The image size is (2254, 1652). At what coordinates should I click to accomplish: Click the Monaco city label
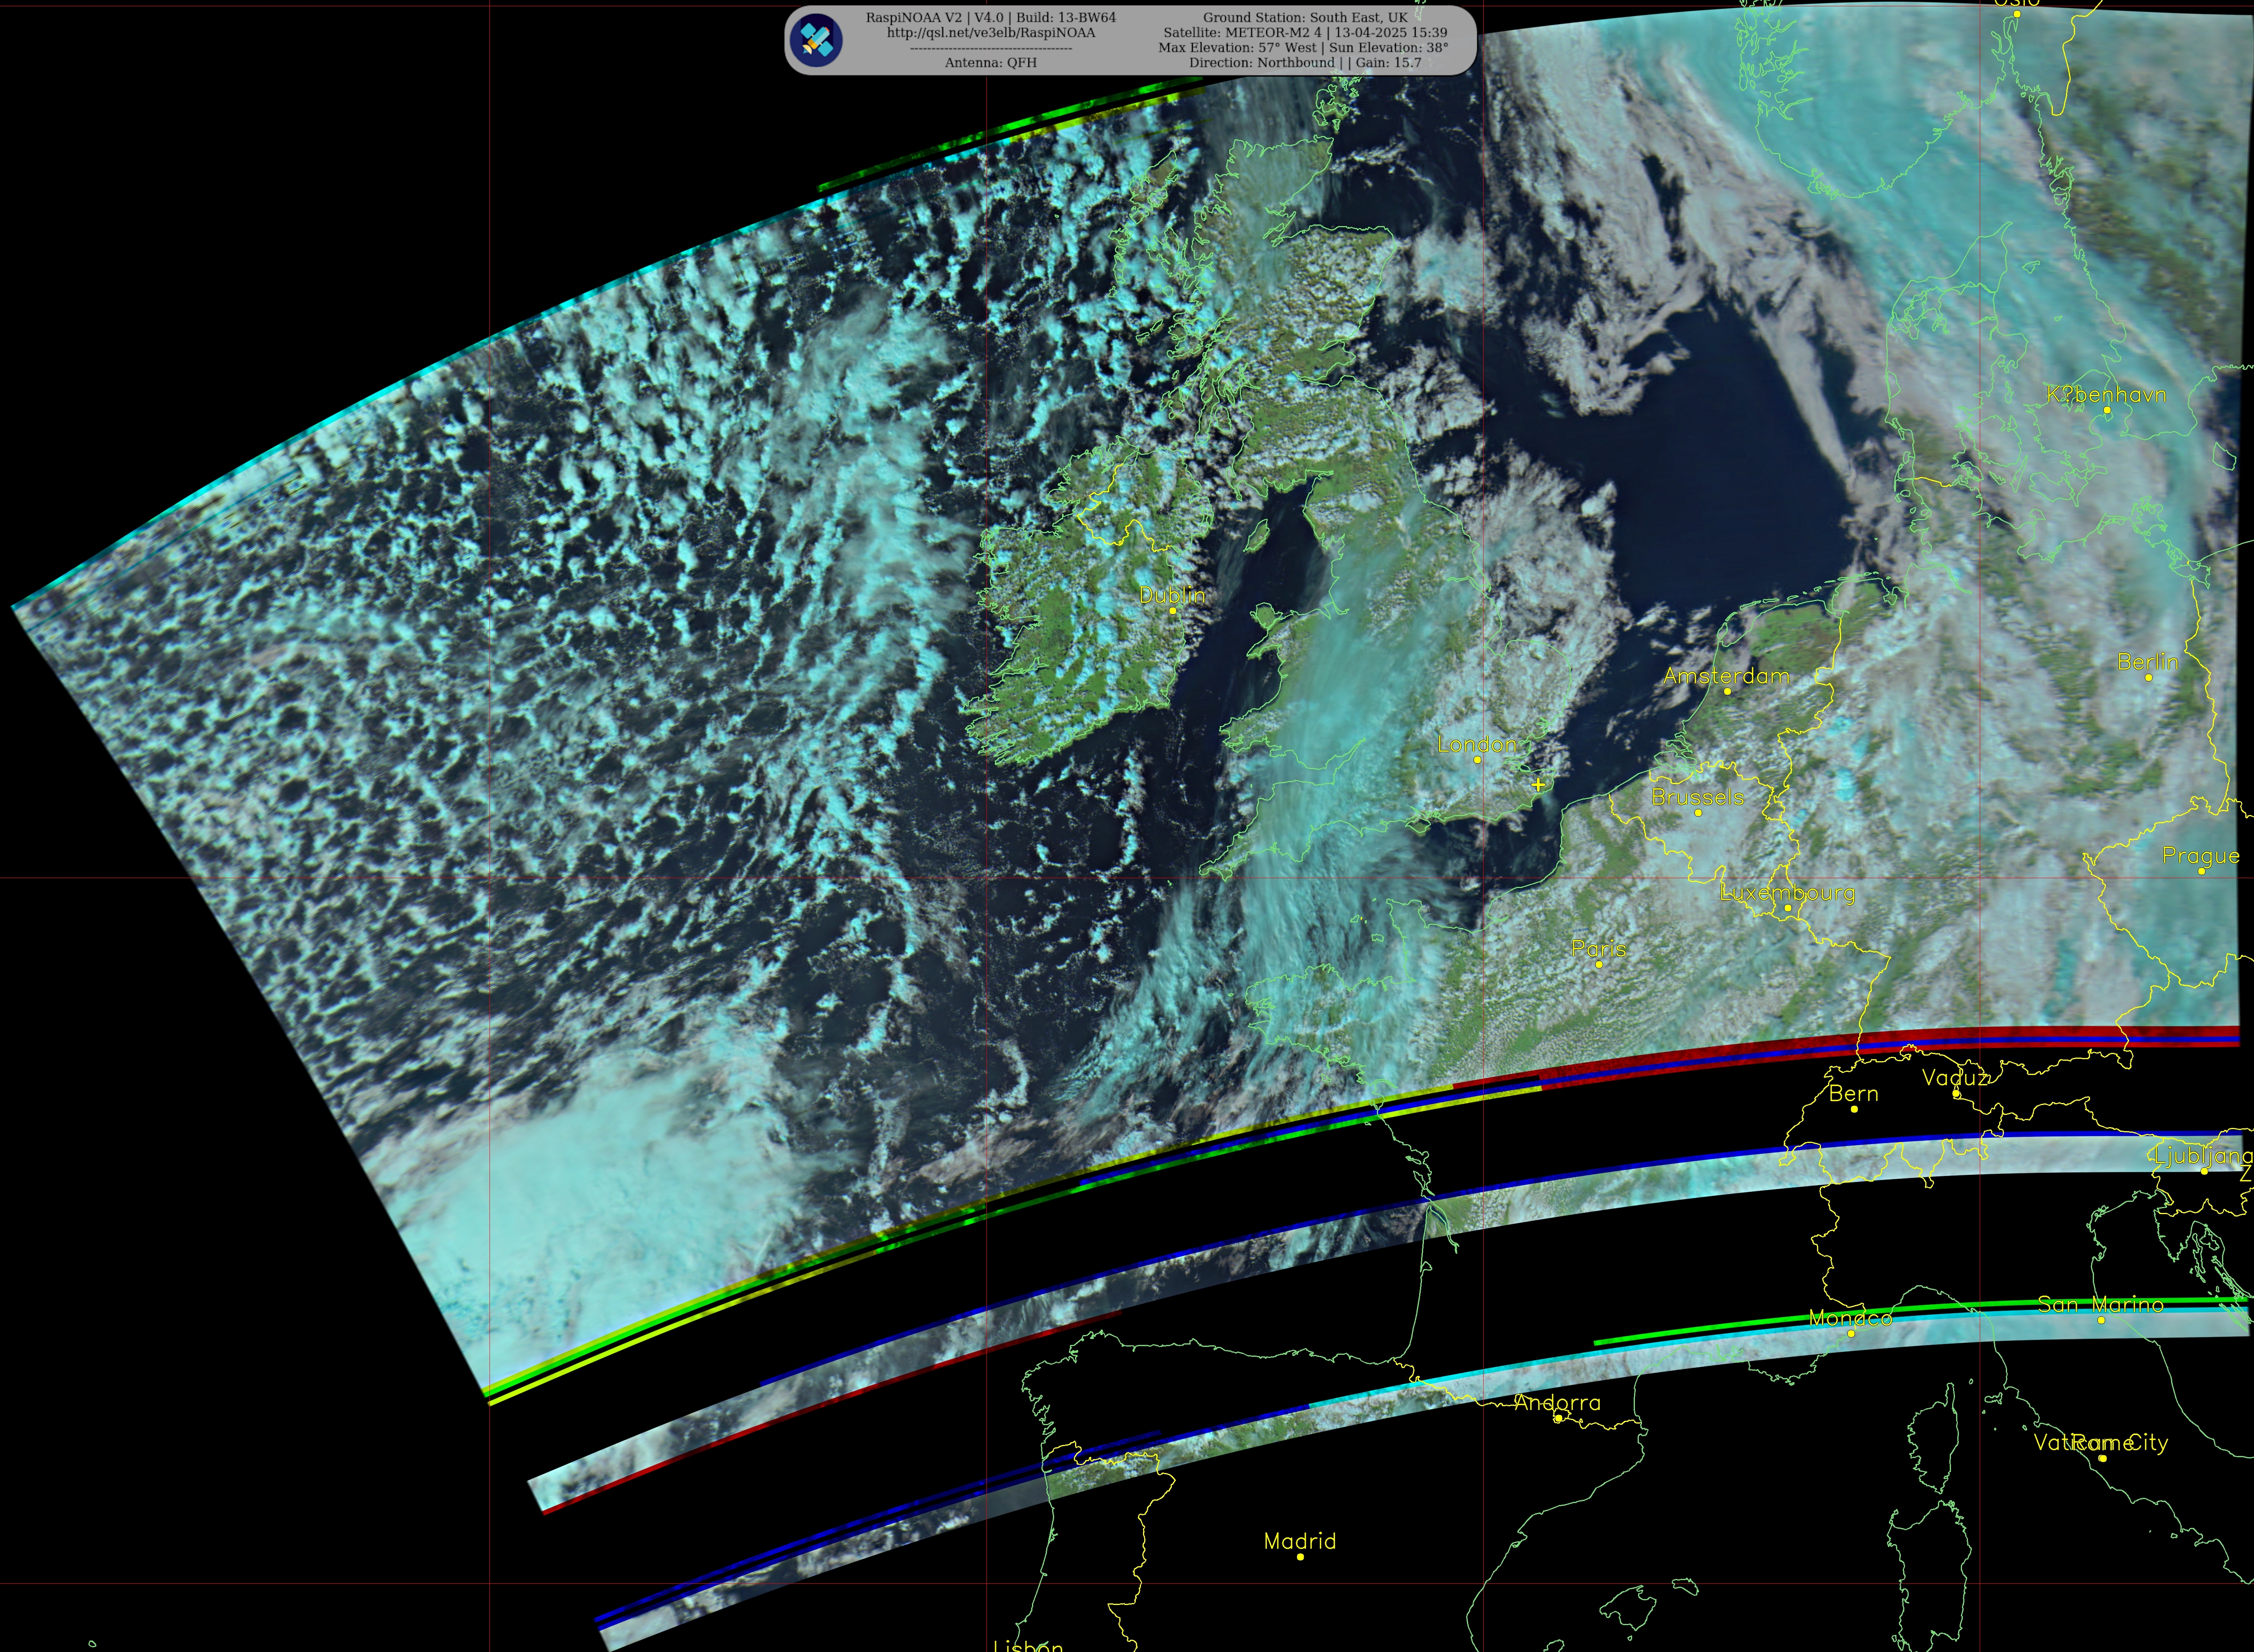pos(1850,1318)
